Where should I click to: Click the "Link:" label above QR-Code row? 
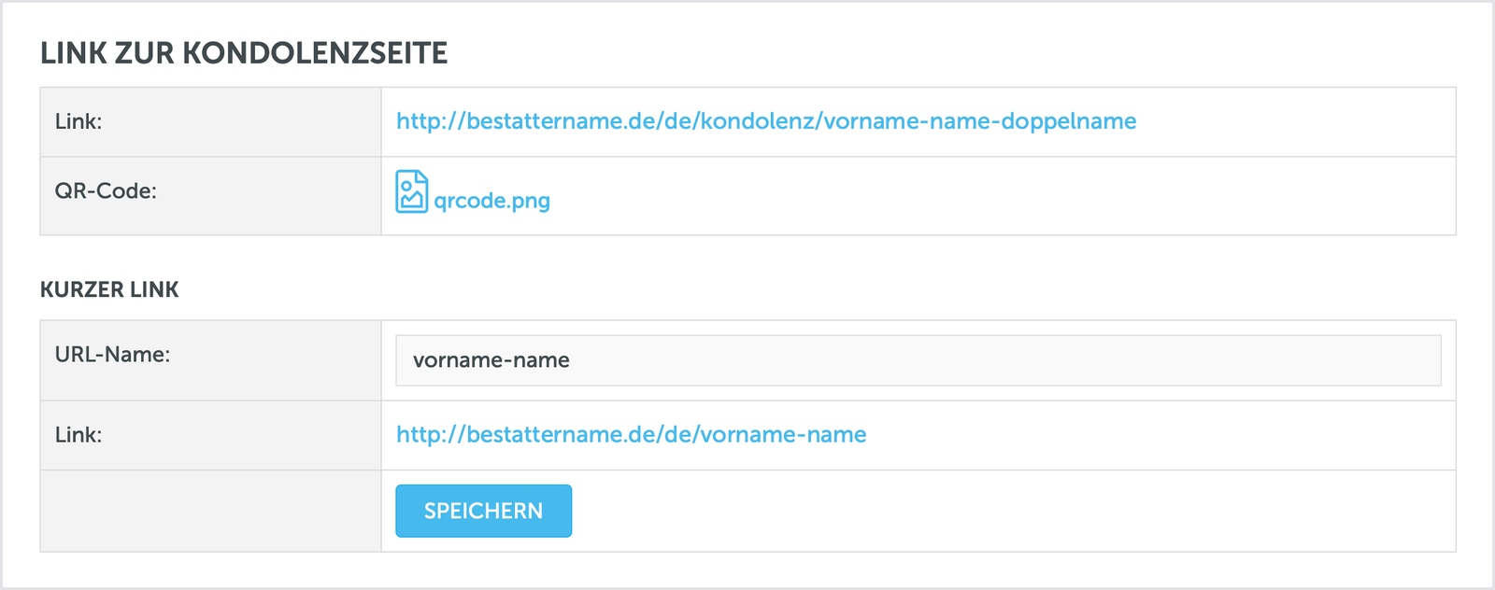click(x=78, y=121)
